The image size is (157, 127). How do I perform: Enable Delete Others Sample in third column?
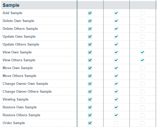142,29
